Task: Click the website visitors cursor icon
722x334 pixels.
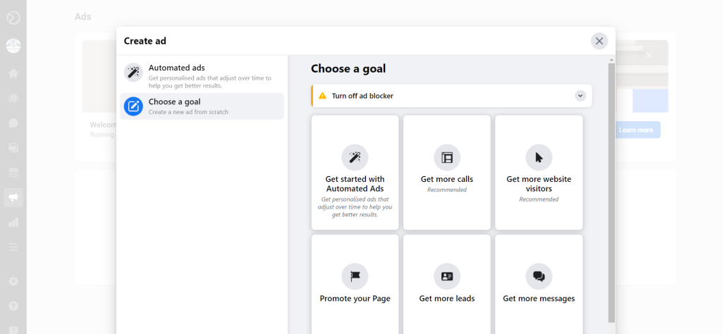Action: click(539, 157)
